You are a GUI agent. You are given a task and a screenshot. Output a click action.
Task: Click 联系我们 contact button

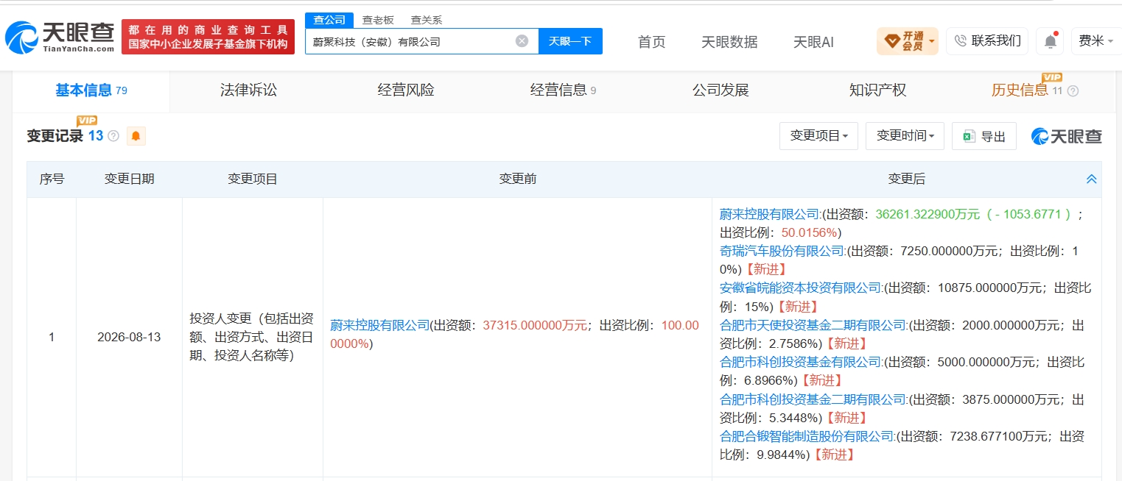[x=988, y=41]
